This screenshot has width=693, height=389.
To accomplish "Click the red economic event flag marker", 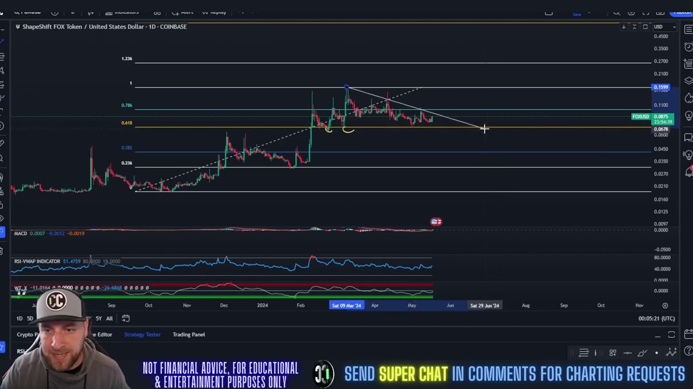I will point(436,222).
